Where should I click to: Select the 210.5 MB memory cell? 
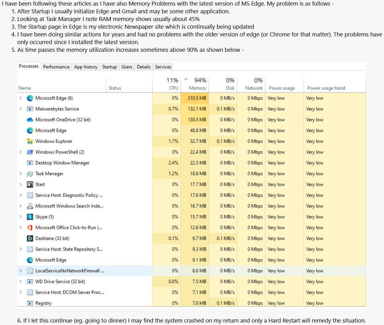195,98
